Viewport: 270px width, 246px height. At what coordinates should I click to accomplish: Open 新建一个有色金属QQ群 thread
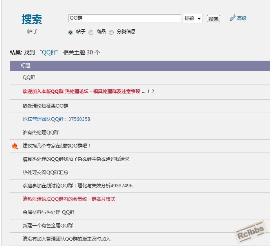[48, 226]
